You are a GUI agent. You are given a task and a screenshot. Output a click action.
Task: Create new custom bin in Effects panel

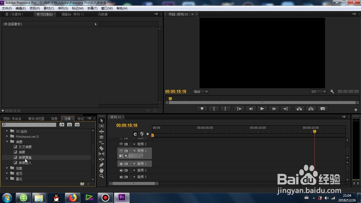[82, 183]
